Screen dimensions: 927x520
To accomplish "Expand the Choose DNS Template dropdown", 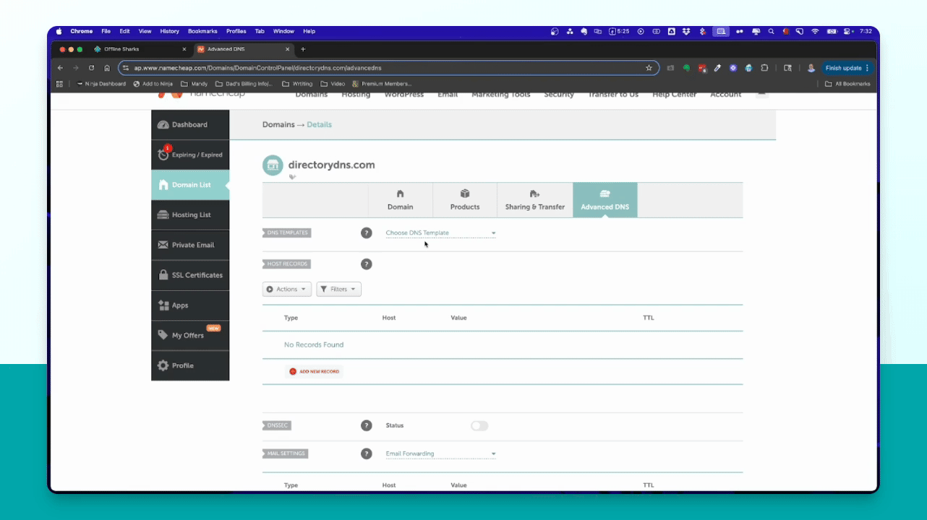I will tap(440, 233).
